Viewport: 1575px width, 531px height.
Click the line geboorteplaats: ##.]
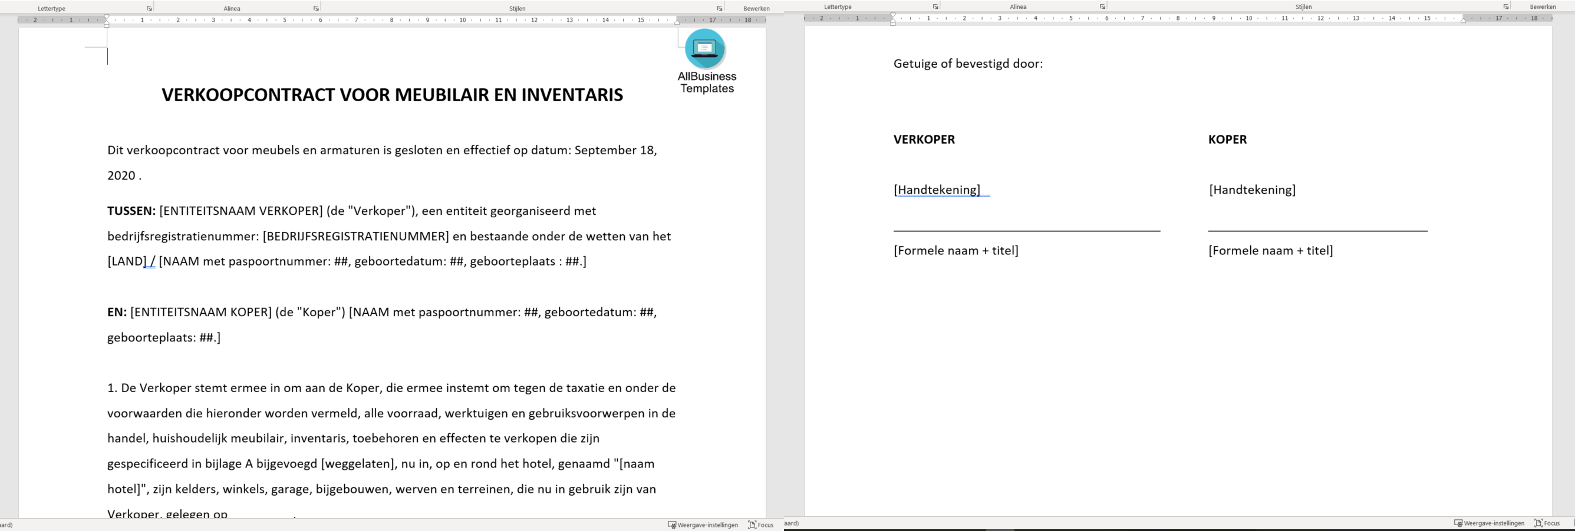tap(164, 337)
